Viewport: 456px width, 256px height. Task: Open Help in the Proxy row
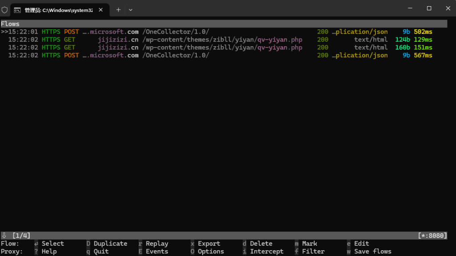click(x=49, y=252)
